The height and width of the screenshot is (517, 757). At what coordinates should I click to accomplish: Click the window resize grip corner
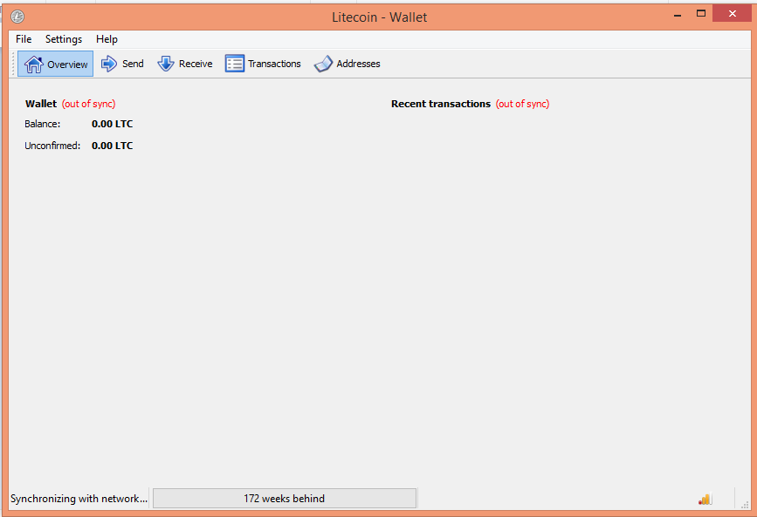pos(745,505)
